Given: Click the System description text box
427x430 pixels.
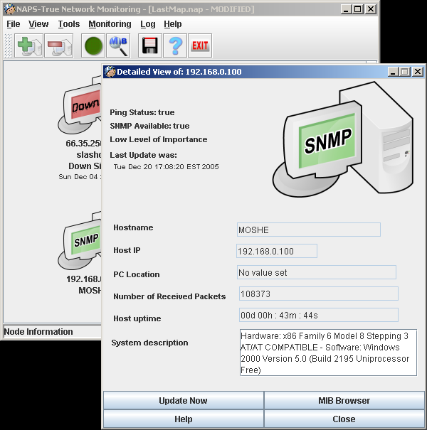Looking at the screenshot, I should point(328,353).
